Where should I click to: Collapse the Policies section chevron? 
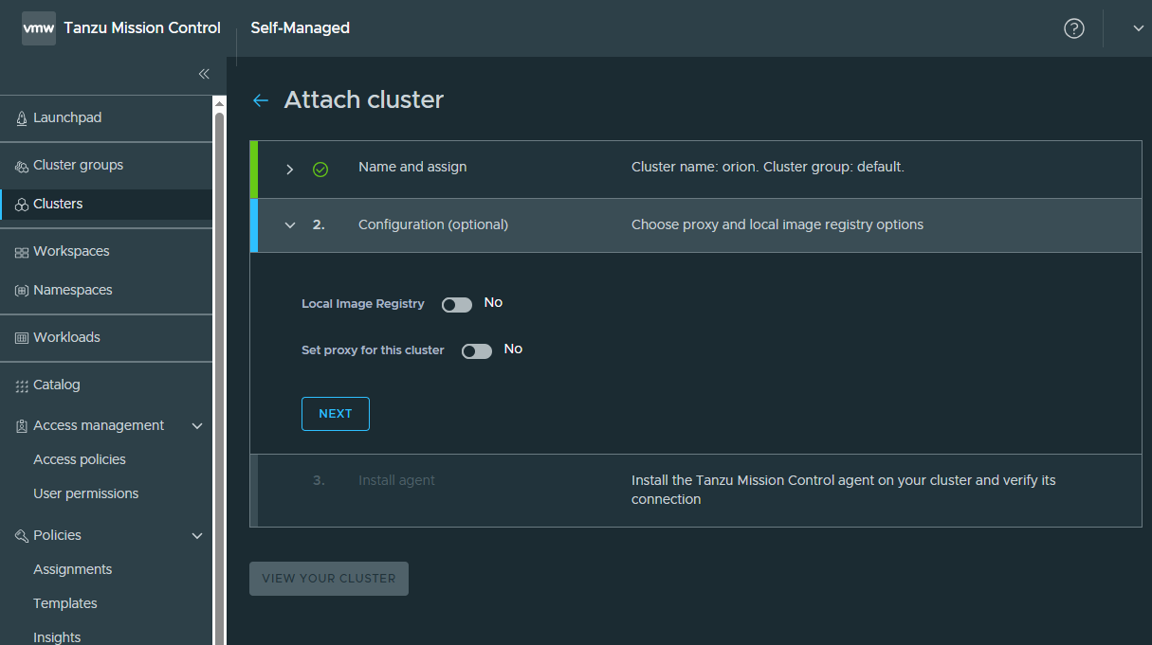[x=197, y=536]
